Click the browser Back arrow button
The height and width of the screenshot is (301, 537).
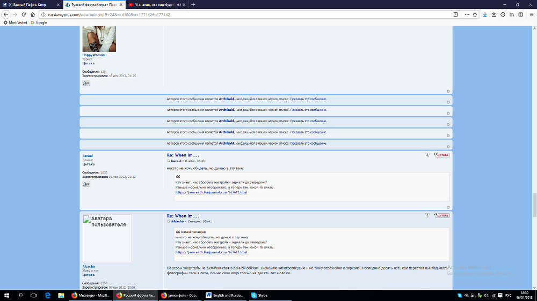pos(6,14)
